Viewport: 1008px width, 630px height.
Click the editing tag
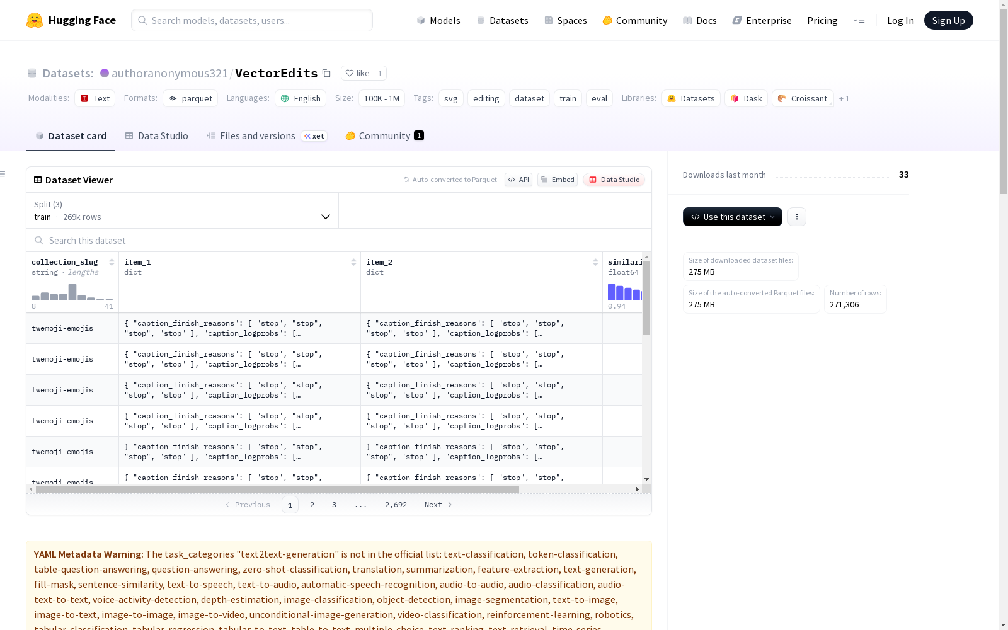tap(486, 98)
